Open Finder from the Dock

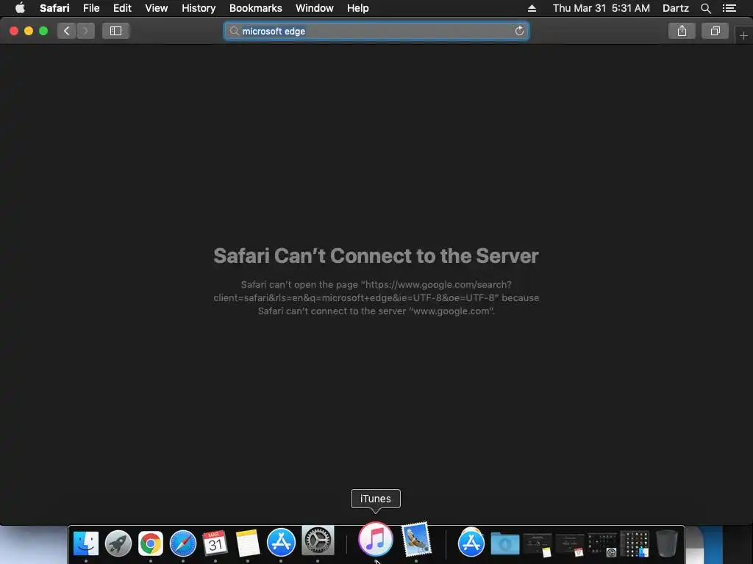pos(86,543)
